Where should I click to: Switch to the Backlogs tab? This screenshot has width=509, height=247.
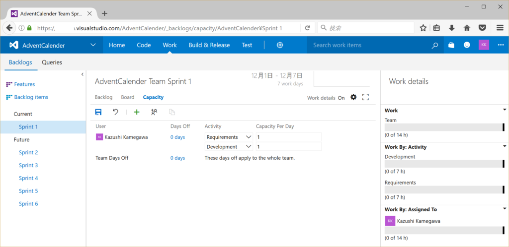(x=20, y=62)
